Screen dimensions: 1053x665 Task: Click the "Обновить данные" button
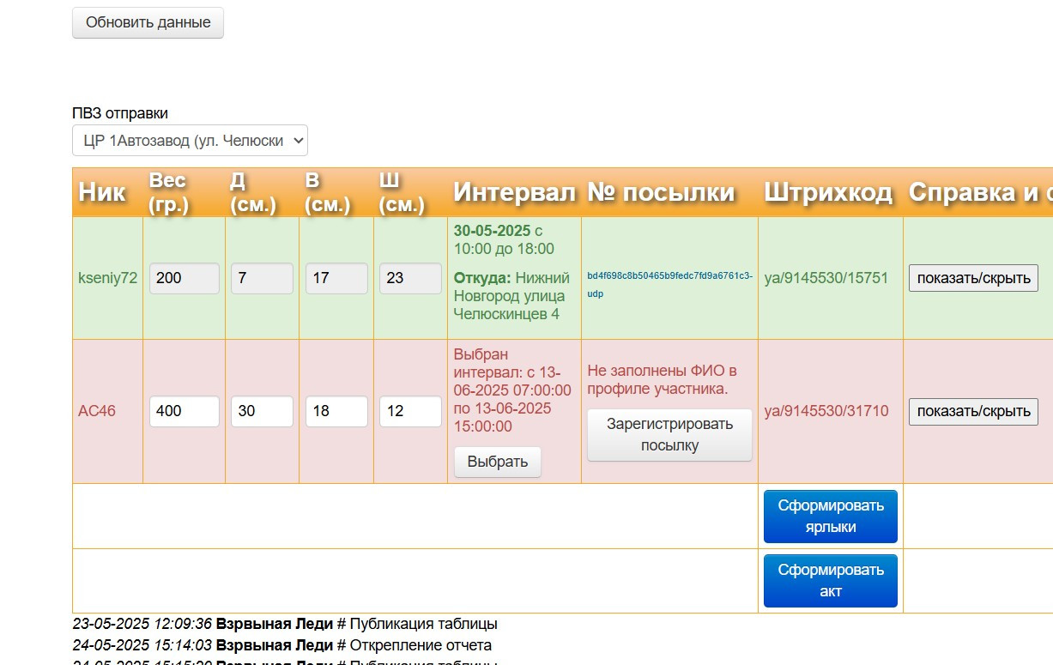(x=148, y=23)
